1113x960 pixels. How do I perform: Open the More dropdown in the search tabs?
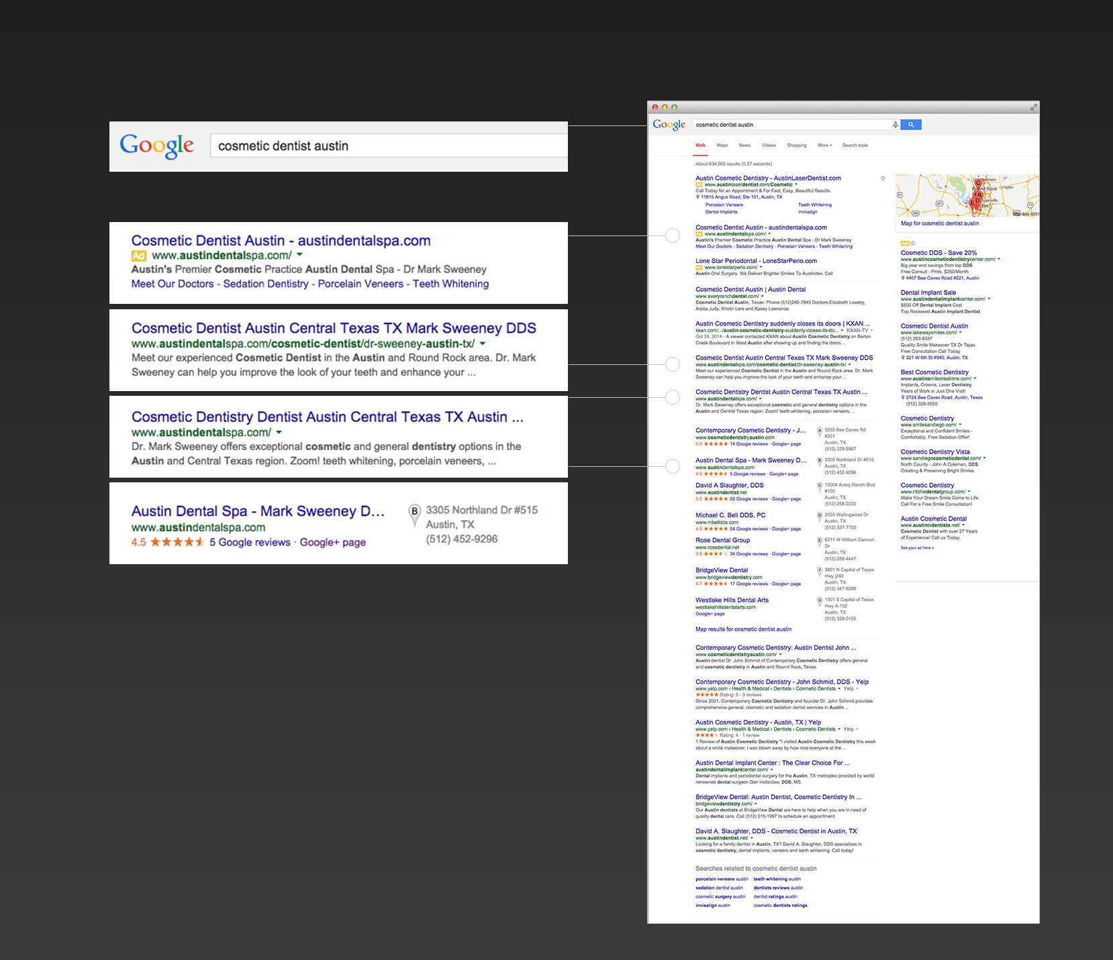coord(824,146)
